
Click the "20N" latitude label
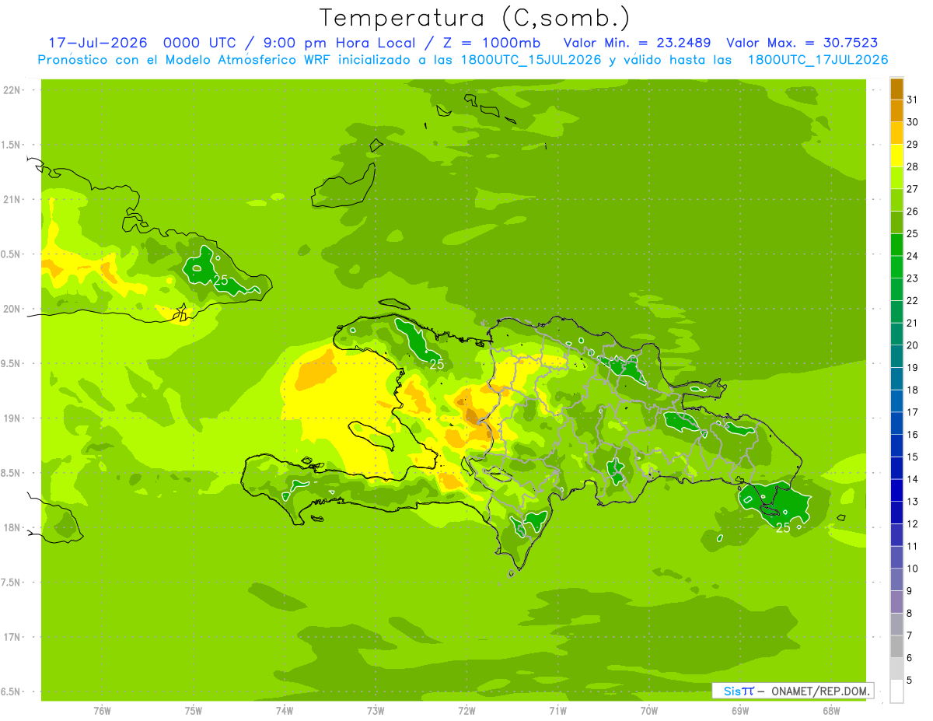(12, 309)
